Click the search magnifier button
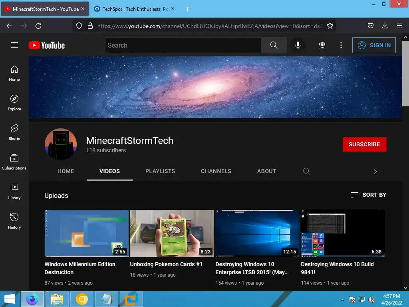The width and height of the screenshot is (409, 307). (x=274, y=45)
